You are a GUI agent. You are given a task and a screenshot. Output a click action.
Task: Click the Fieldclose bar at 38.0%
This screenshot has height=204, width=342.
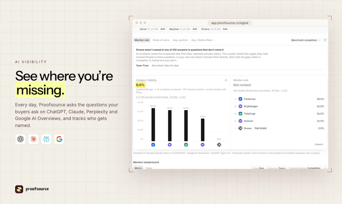point(153,125)
